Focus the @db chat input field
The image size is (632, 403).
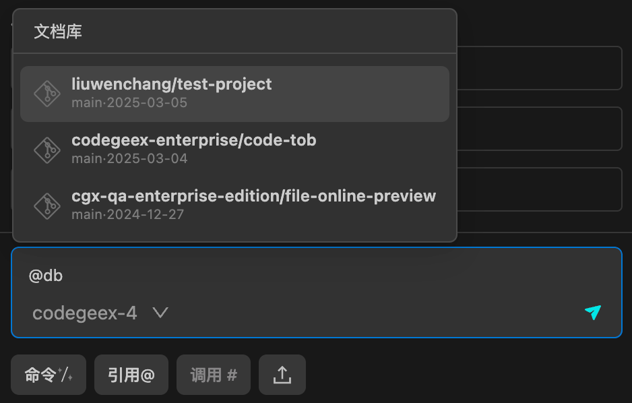(317, 276)
